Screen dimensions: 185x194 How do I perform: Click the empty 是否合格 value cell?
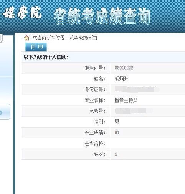(147, 143)
